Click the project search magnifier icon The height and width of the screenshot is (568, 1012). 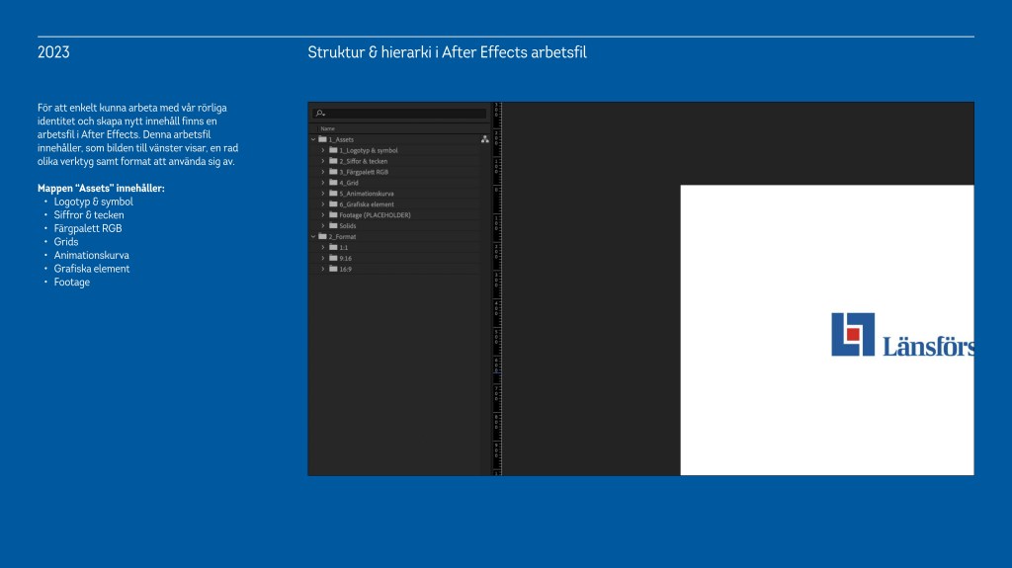click(x=321, y=114)
